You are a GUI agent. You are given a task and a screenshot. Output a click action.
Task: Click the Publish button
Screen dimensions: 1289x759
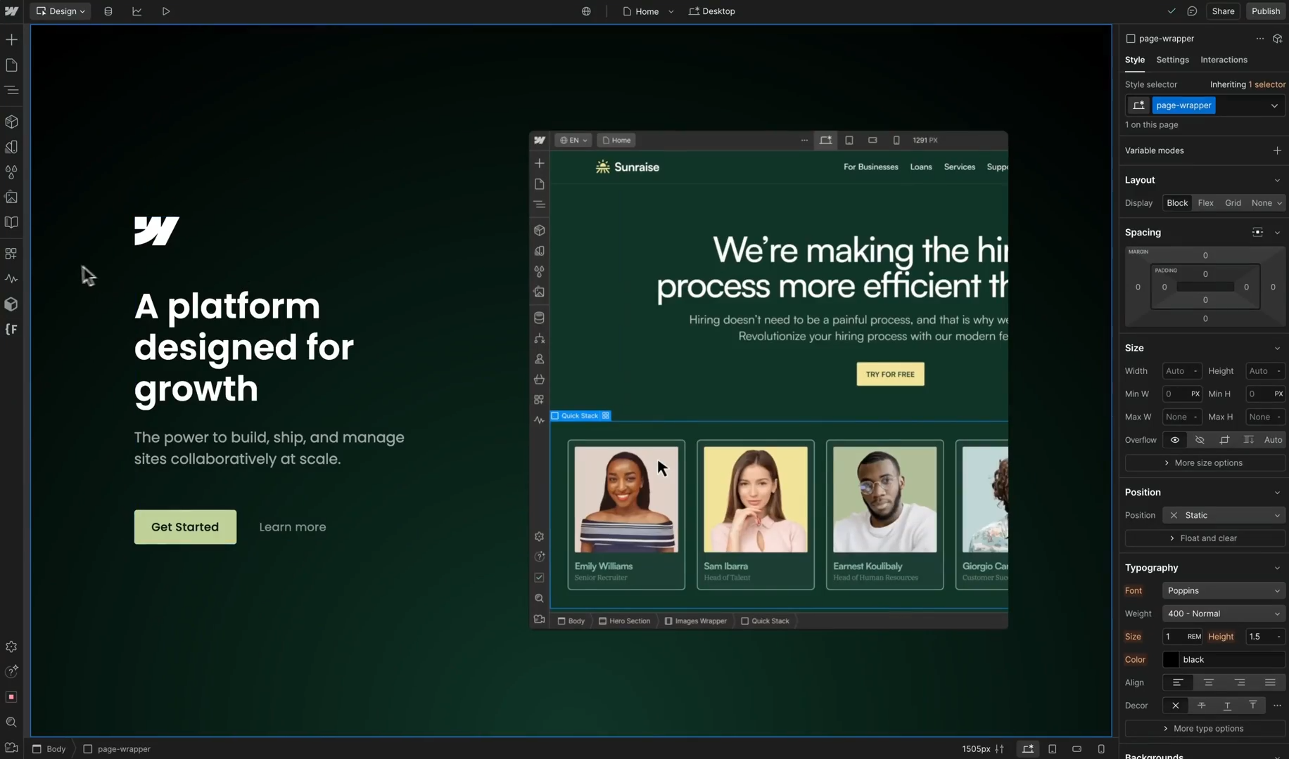1265,11
